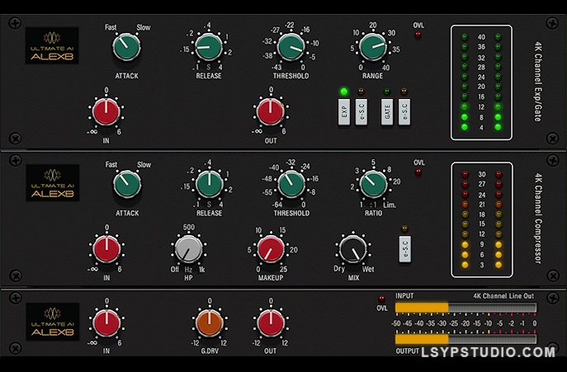Click the Compressor HP filter knob
Screen dimensions: 567x372
tap(188, 248)
